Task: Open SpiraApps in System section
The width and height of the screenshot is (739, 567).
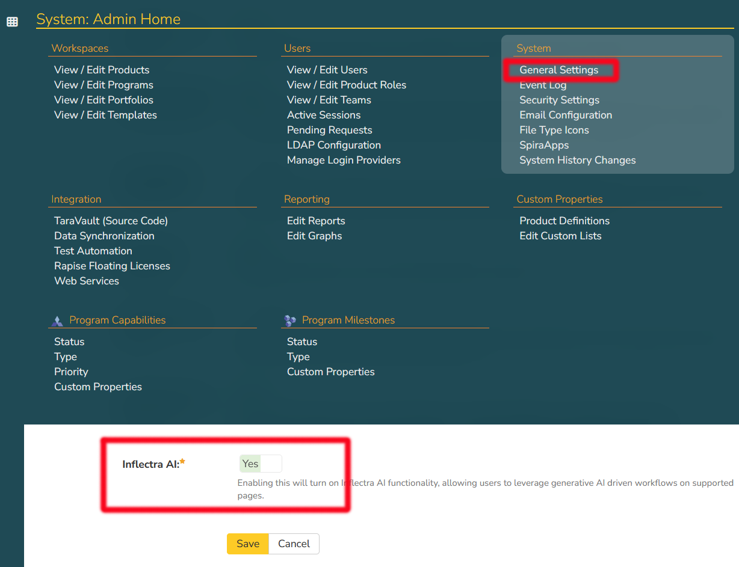Action: [x=544, y=145]
